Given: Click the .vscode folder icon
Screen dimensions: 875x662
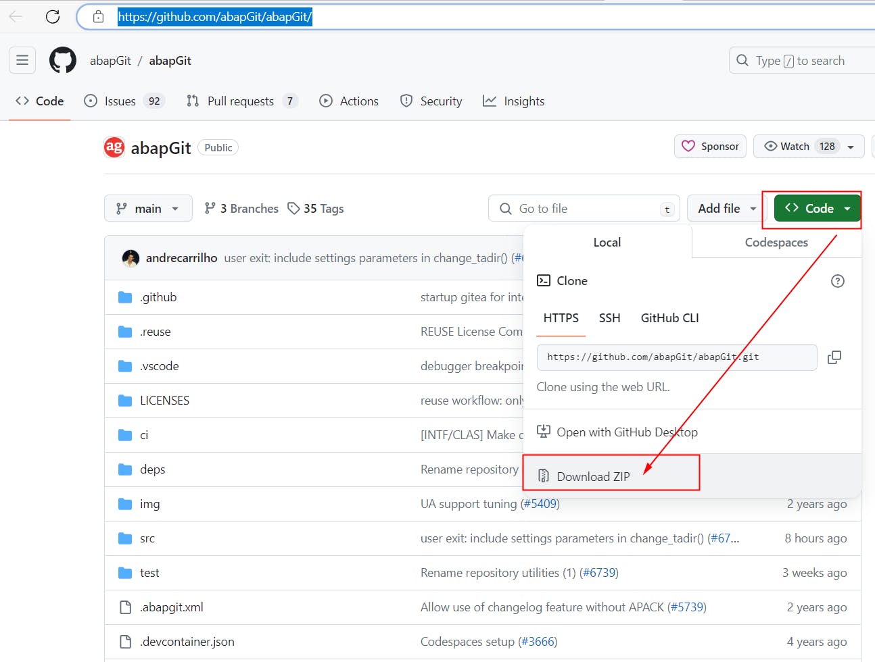Looking at the screenshot, I should pos(125,366).
